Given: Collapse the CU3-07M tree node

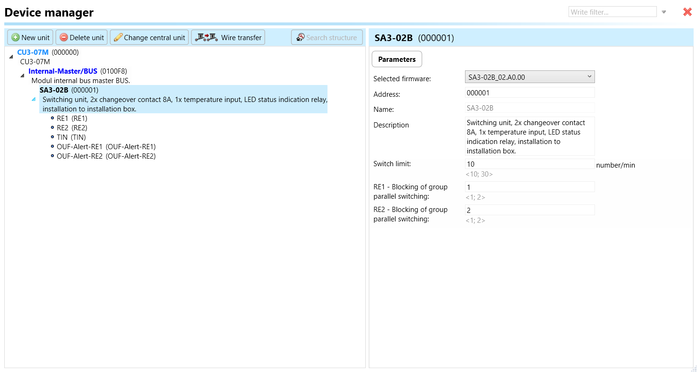Looking at the screenshot, I should pos(11,57).
